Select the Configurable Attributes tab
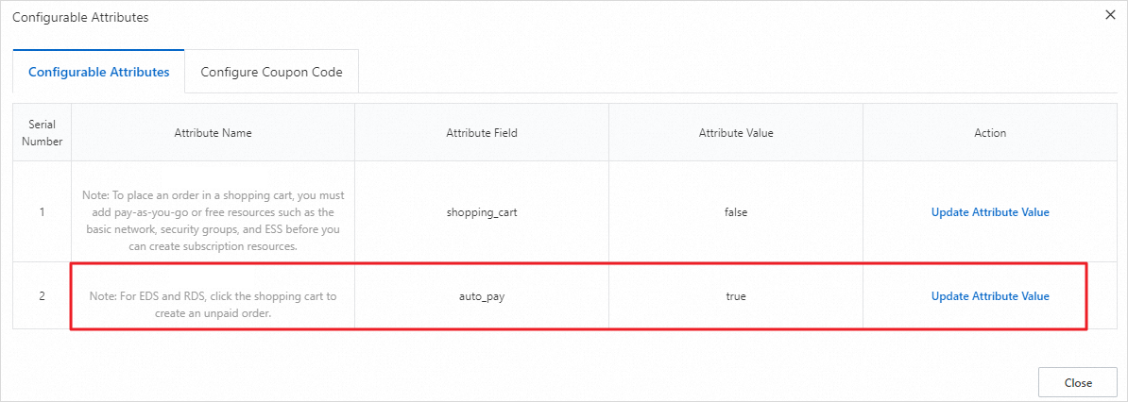Screen dimensions: 1128x402 [x=99, y=72]
